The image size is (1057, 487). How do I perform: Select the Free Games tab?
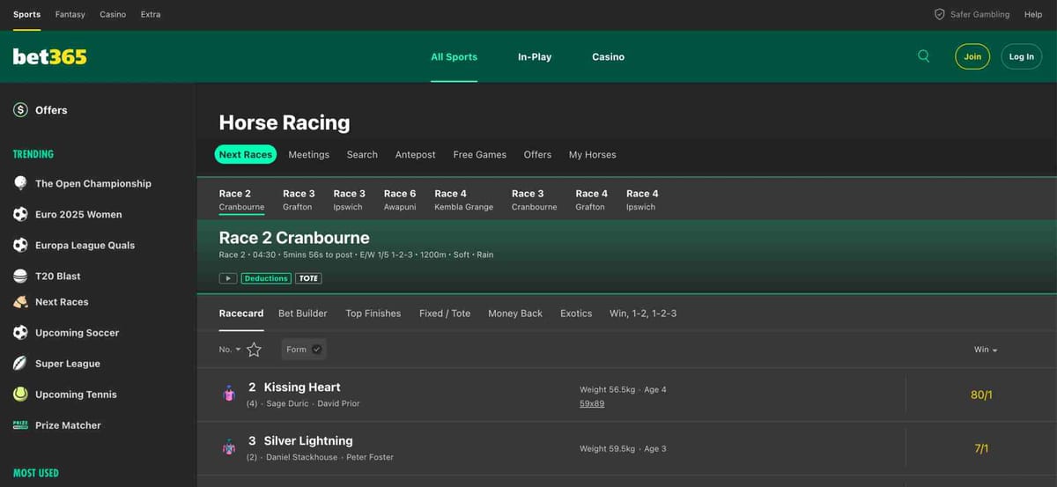coord(480,154)
